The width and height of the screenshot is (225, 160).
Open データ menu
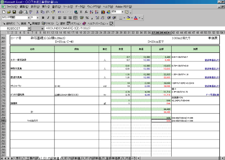80,7
